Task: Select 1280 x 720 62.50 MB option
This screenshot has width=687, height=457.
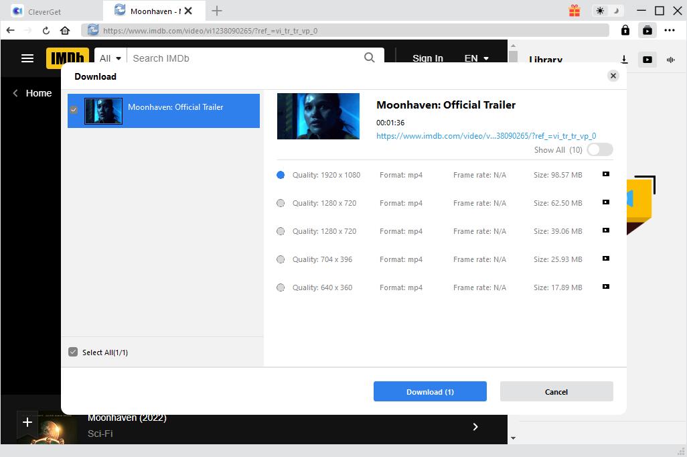Action: [281, 203]
